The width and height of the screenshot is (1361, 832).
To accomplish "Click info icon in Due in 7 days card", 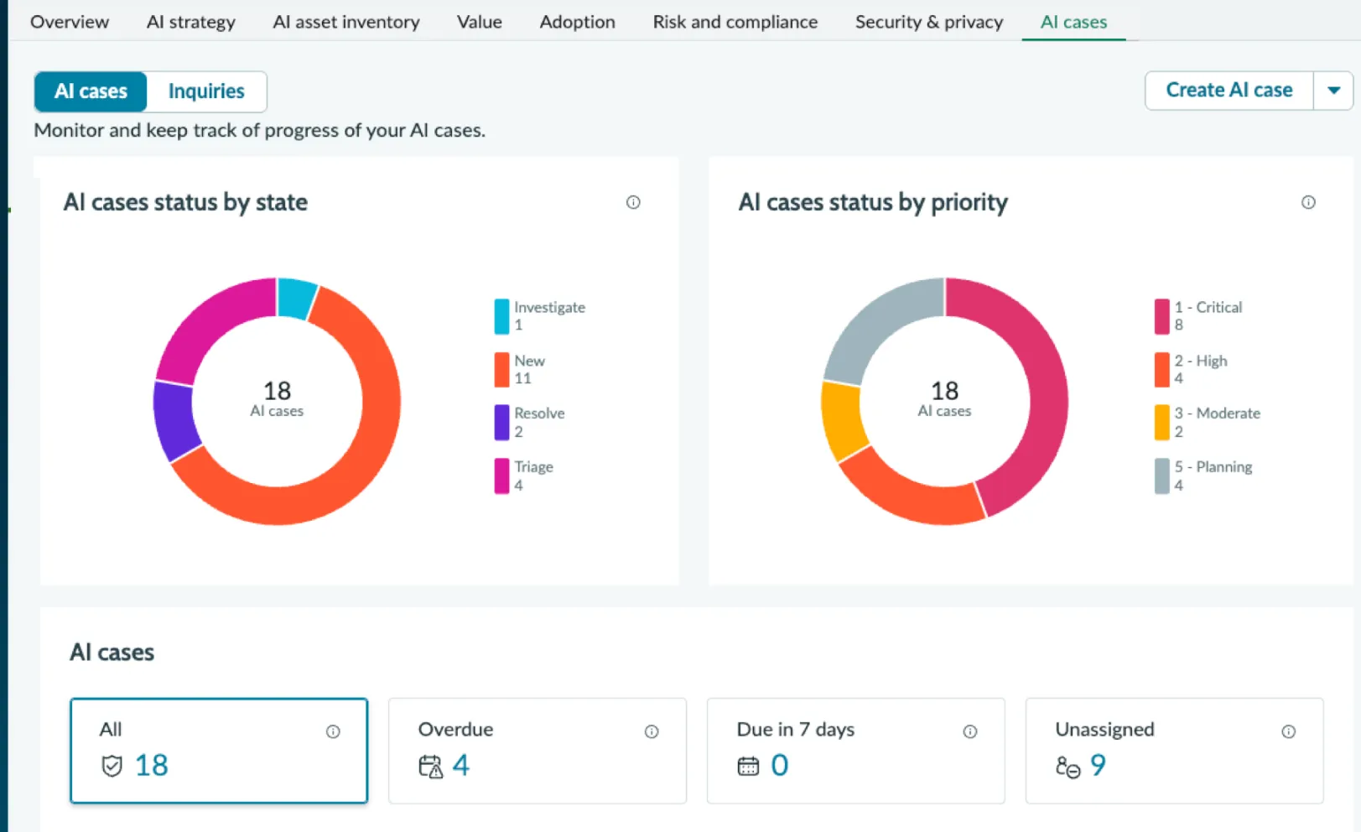I will [970, 731].
